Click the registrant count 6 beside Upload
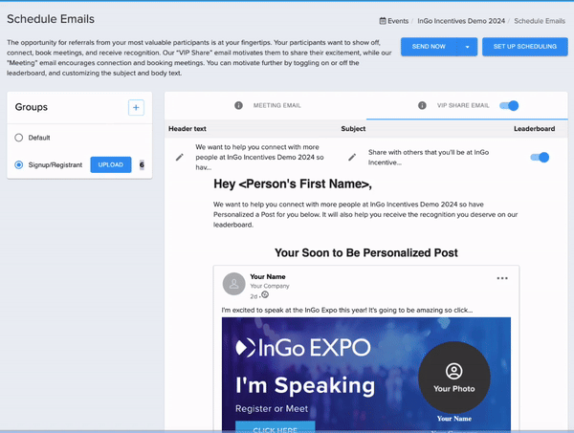 [142, 165]
